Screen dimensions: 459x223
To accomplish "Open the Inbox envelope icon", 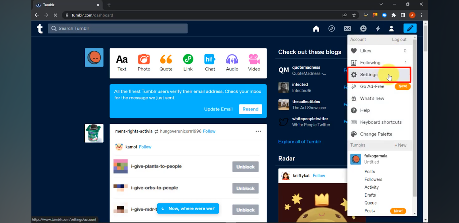I will (347, 28).
